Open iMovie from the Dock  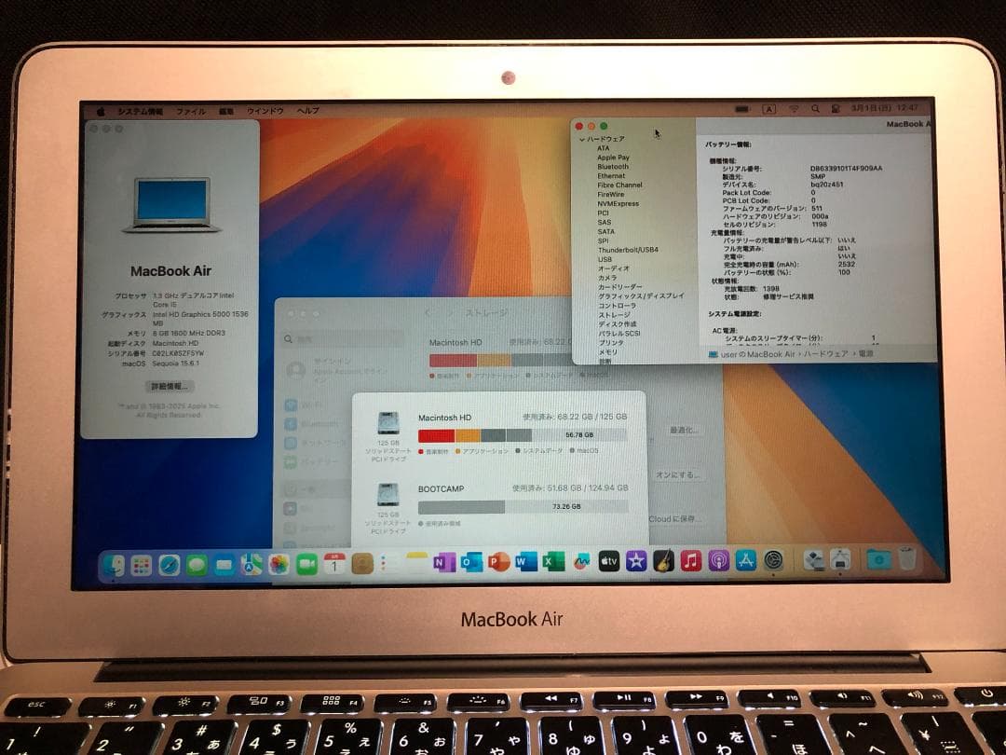(x=636, y=562)
